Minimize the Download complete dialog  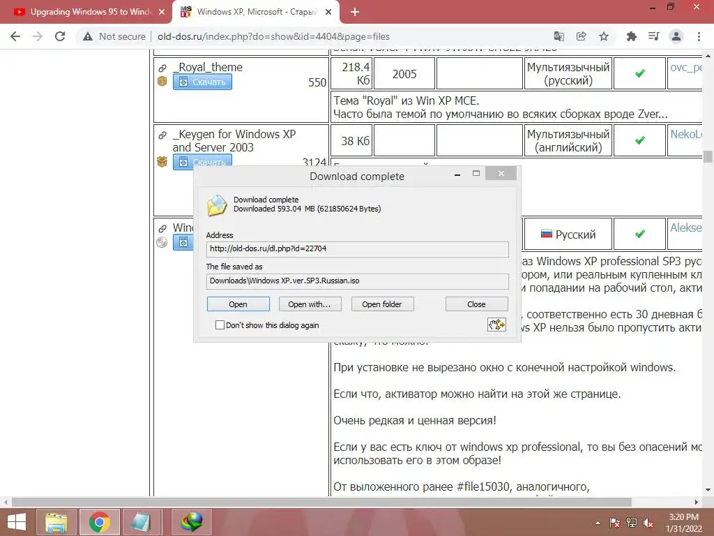click(x=457, y=174)
